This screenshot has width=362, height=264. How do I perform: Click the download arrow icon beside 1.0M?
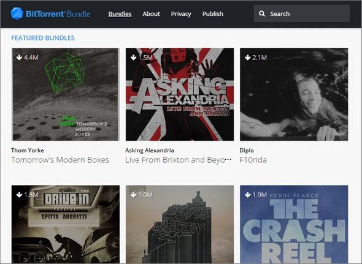(x=133, y=195)
